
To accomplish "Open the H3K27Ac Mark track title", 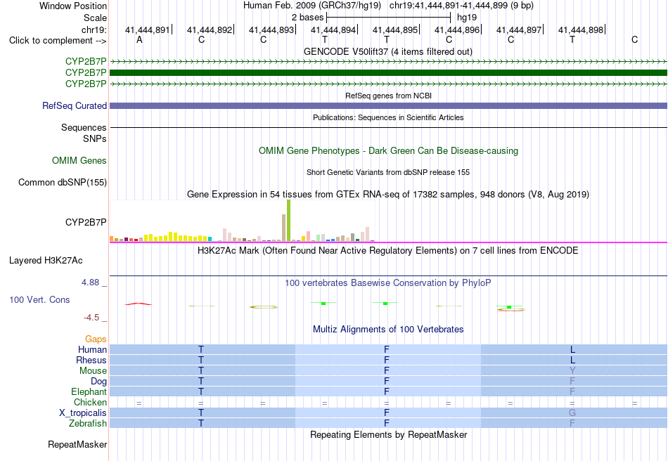I will click(387, 250).
